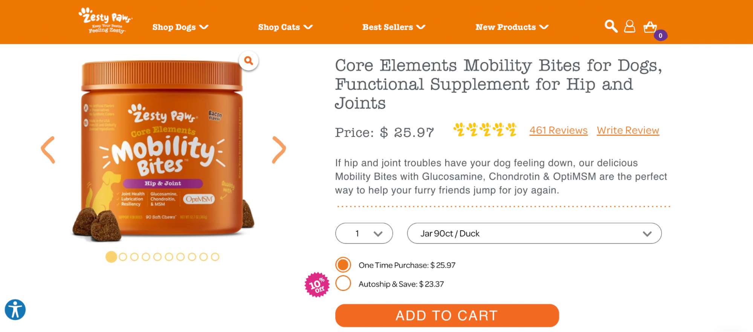Image resolution: width=753 pixels, height=332 pixels.
Task: Open the accessibility options icon
Action: (x=15, y=310)
